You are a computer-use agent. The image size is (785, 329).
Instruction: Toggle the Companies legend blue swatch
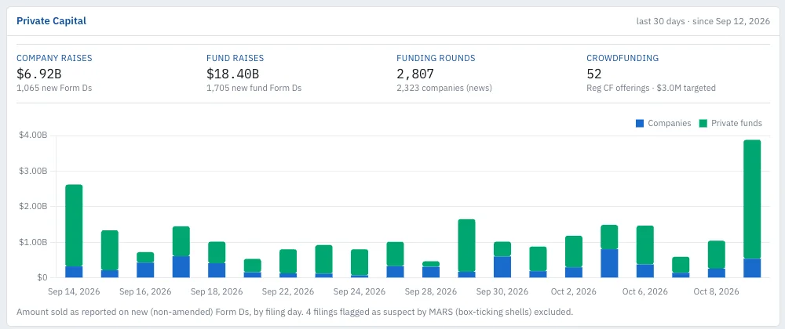(x=639, y=123)
